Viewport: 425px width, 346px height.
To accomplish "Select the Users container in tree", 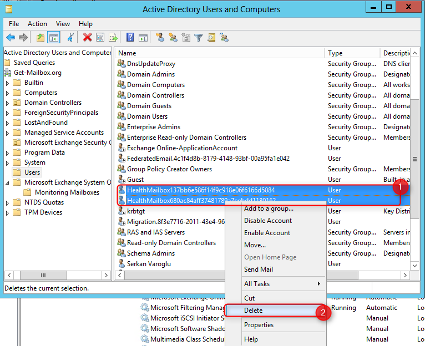I will (x=32, y=172).
